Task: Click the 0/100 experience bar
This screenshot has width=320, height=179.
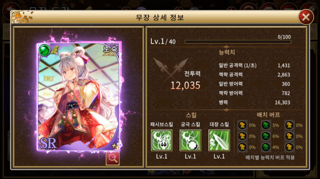Action: point(238,42)
